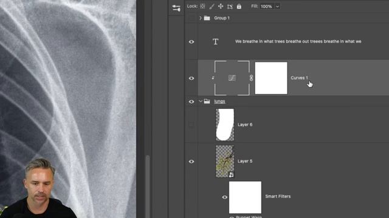This screenshot has width=389, height=218.
Task: Click the canvas vertical scrollbar handle
Action: pyautogui.click(x=148, y=187)
